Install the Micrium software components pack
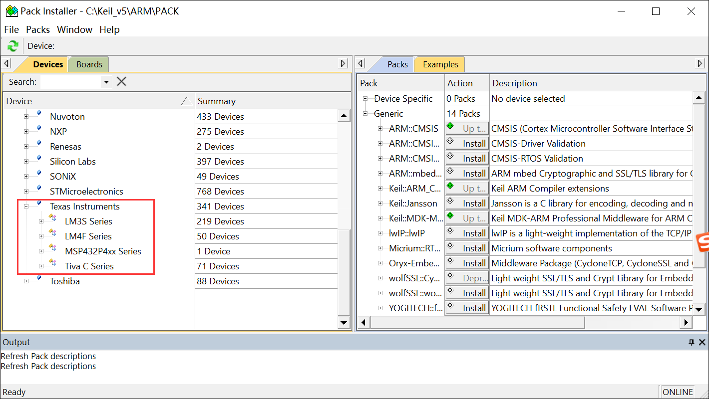709x399 pixels. point(467,248)
